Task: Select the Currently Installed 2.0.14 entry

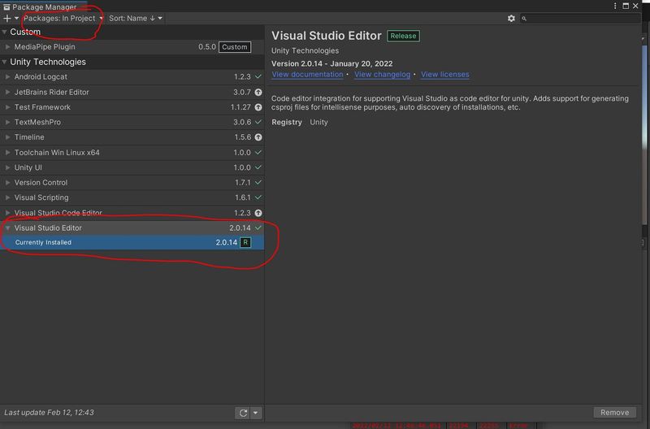Action: [x=132, y=242]
